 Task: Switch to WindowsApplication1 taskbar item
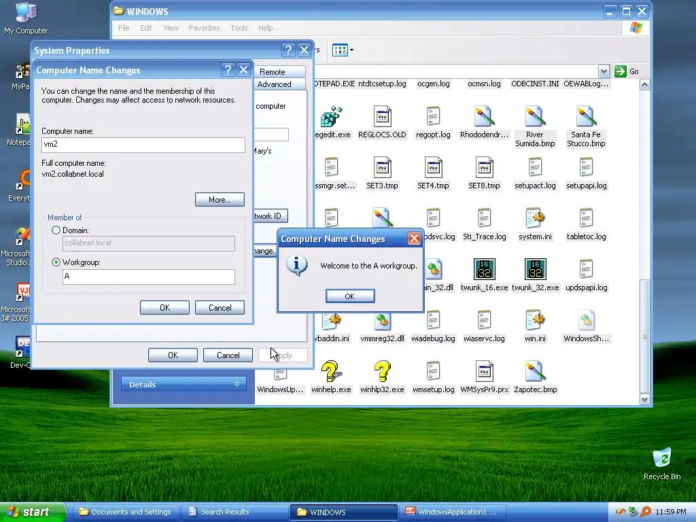(x=452, y=512)
